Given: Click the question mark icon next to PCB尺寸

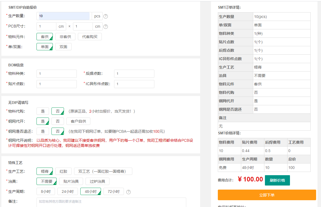Looking at the screenshot, I should click(106, 26).
